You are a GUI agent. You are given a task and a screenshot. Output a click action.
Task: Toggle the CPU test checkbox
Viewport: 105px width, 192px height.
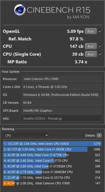[100, 46]
